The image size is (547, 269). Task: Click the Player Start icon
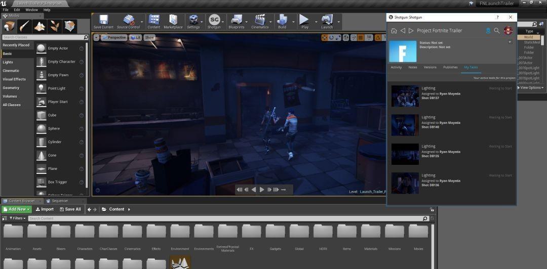pyautogui.click(x=42, y=102)
